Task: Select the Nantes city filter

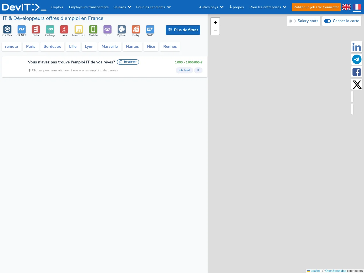Action: [x=133, y=46]
